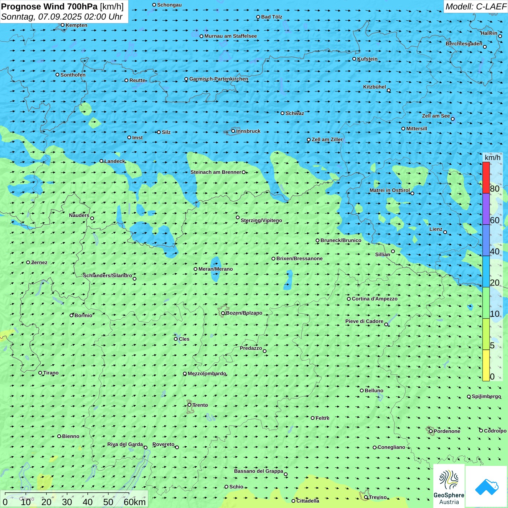The image size is (508, 508).
Task: Click the Tirano city marker
Action: (40, 373)
